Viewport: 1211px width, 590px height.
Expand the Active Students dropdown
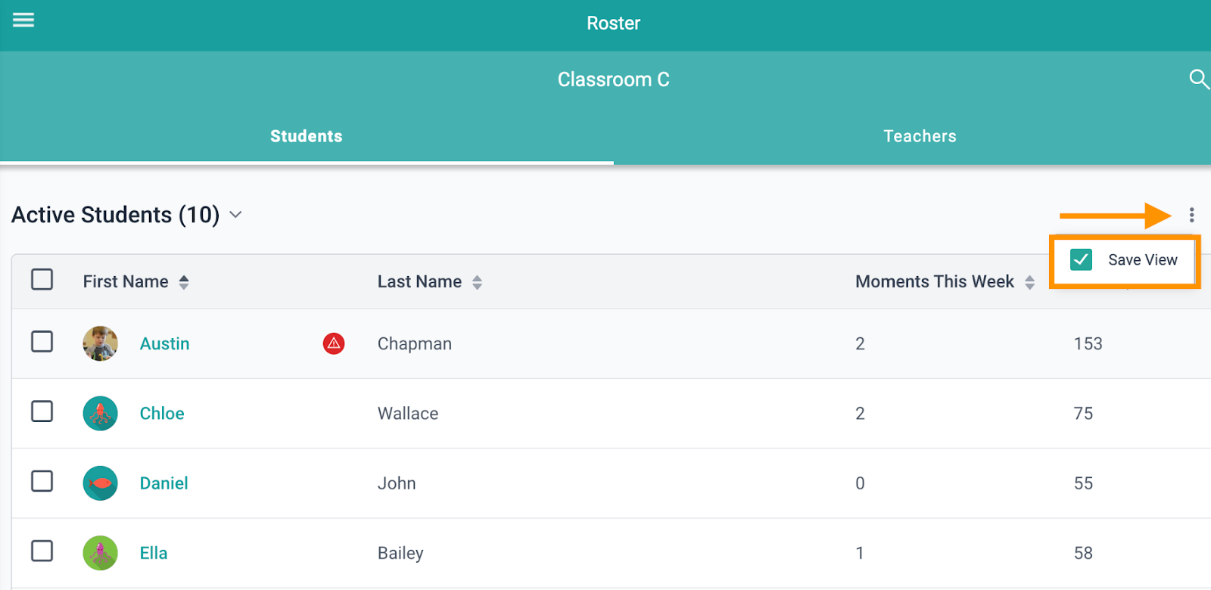click(x=235, y=215)
